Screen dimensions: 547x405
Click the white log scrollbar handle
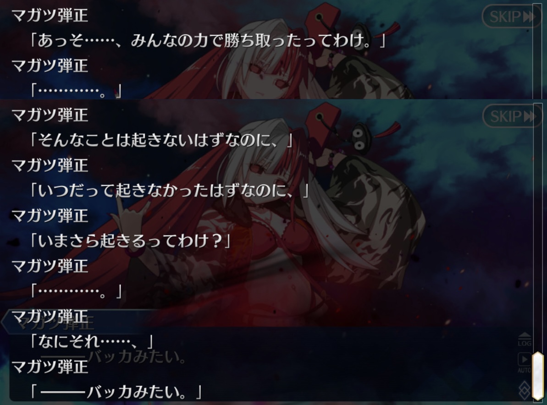pos(537,377)
